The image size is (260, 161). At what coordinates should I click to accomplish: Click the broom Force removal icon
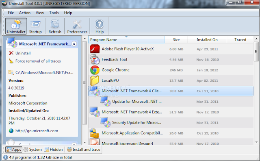click(11, 61)
